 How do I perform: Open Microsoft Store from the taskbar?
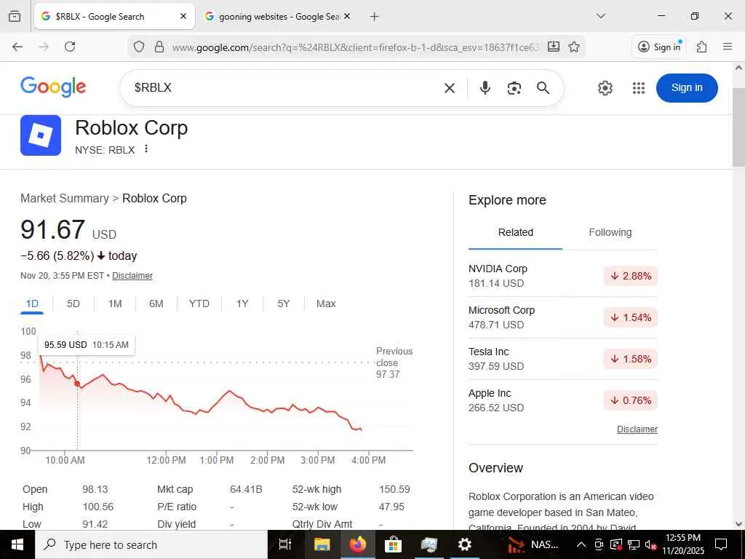coord(393,544)
